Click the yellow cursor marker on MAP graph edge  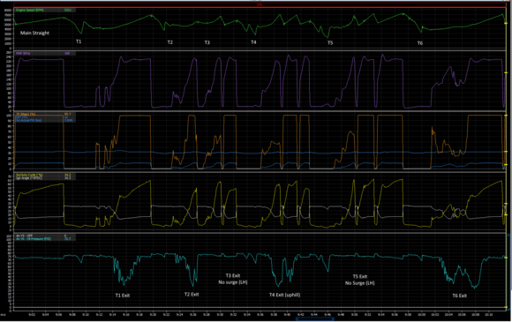506,72
